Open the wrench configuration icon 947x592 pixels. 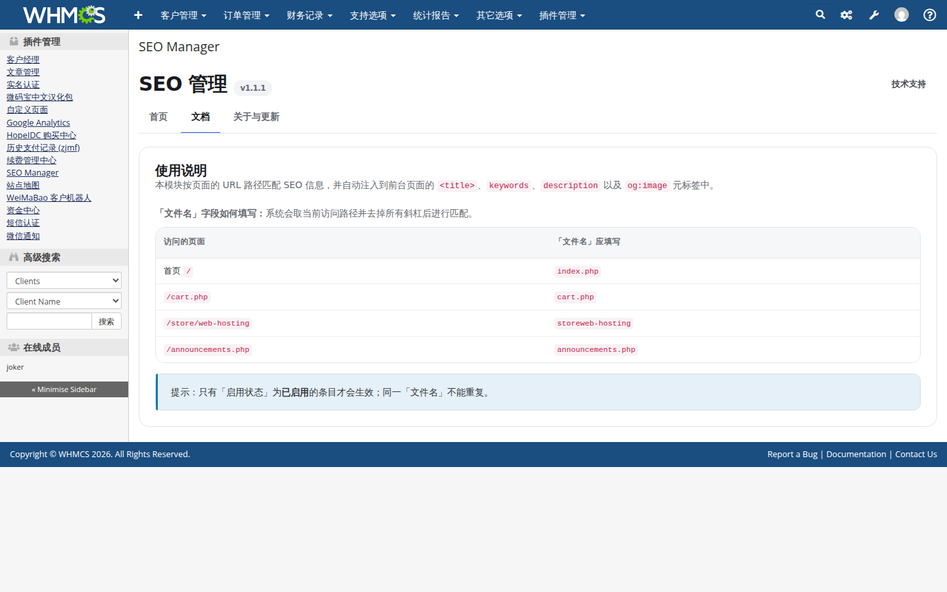tap(874, 14)
